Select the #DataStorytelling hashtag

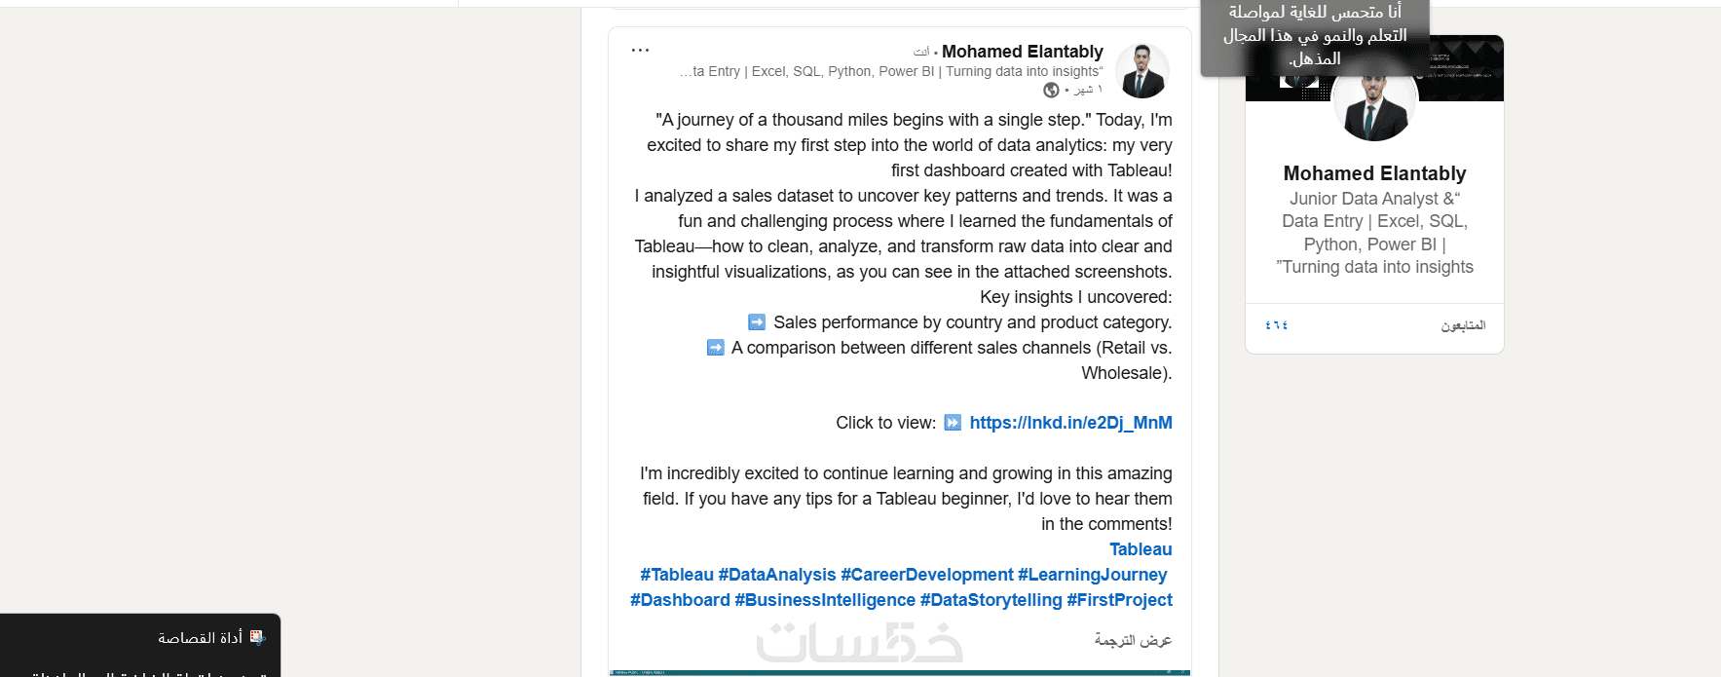coord(991,600)
